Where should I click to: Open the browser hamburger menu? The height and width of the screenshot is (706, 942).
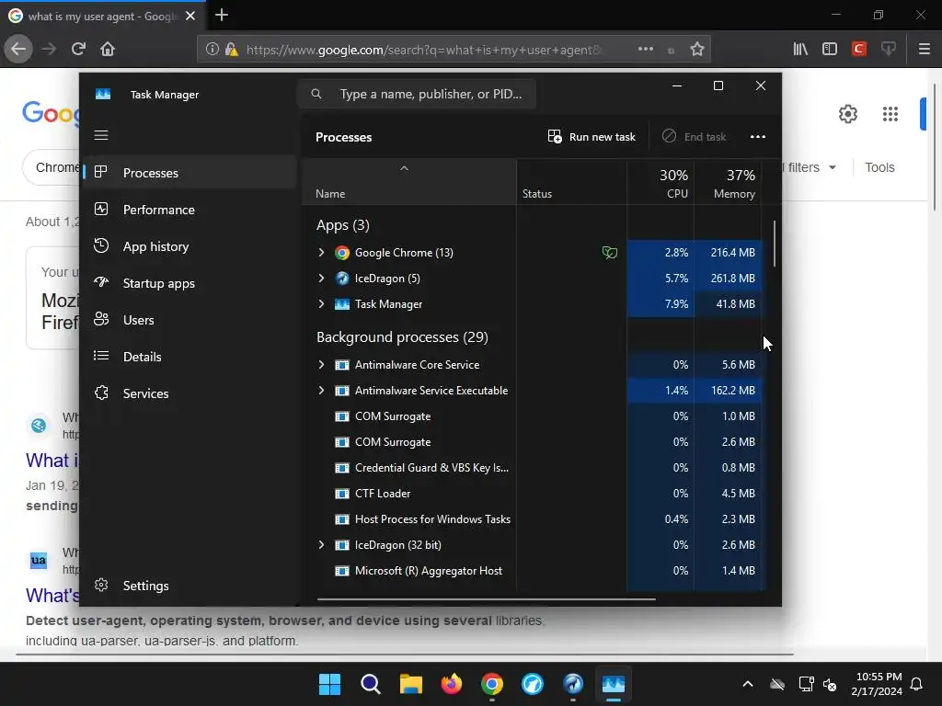[x=924, y=49]
